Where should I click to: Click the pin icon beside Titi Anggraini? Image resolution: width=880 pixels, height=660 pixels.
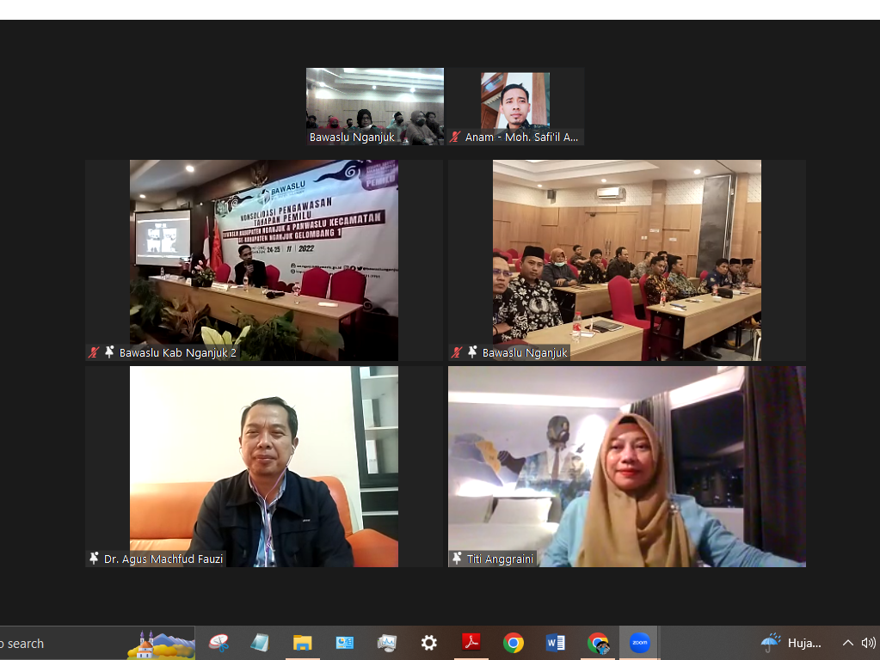[x=457, y=559]
